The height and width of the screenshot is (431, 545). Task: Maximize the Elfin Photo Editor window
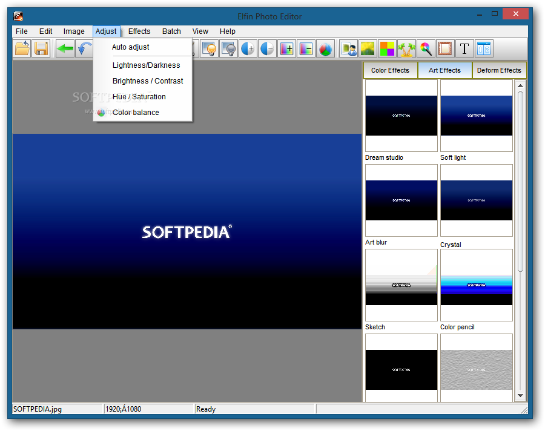point(495,14)
